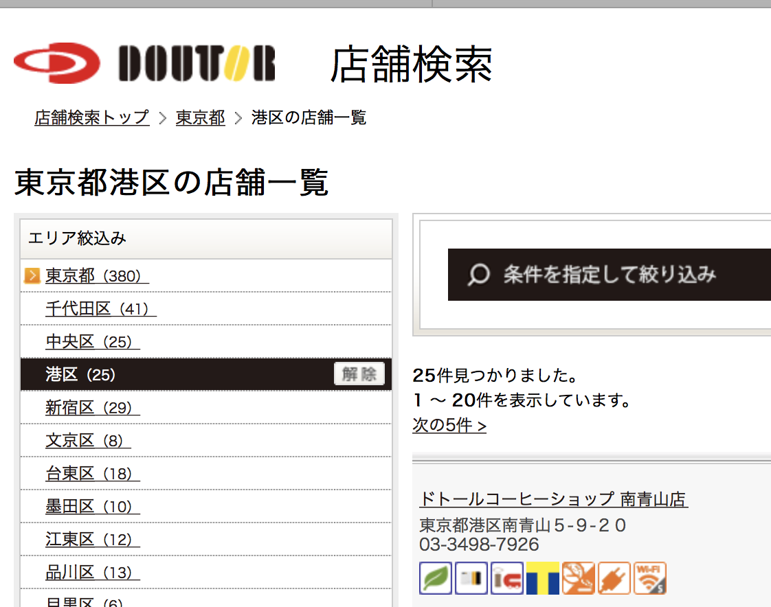Click the separated smoking area icon
This screenshot has height=607, width=771.
click(579, 578)
